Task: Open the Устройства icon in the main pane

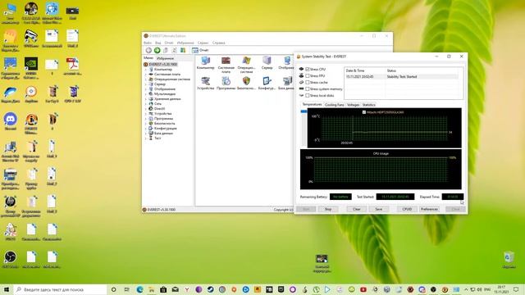Action: tap(205, 84)
